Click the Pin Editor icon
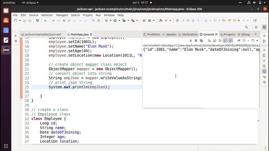This screenshot has height=151, width=269. tap(255, 21)
